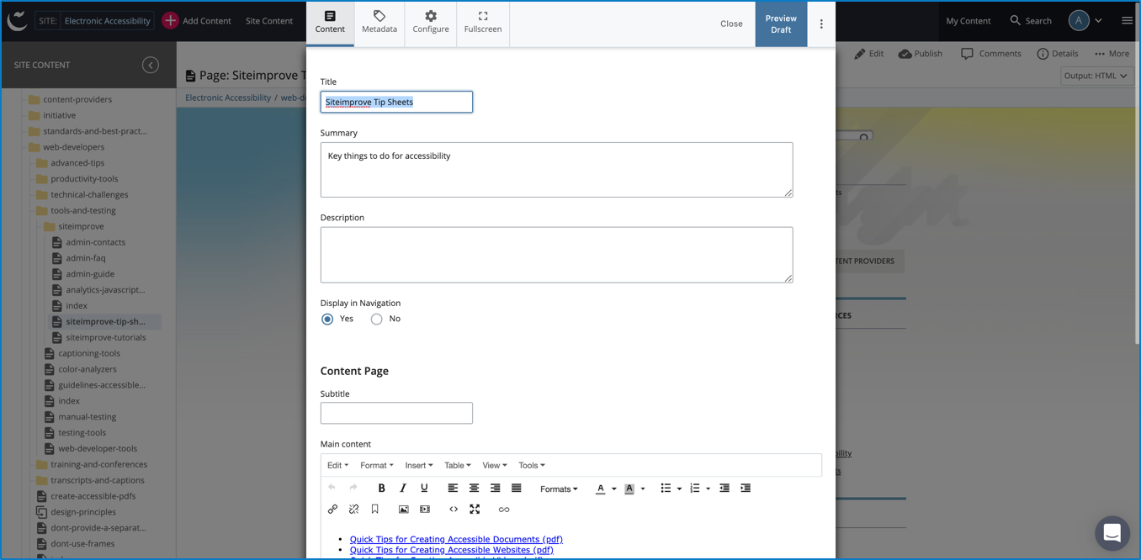1141x560 pixels.
Task: Switch to Fullscreen mode
Action: [x=483, y=23]
